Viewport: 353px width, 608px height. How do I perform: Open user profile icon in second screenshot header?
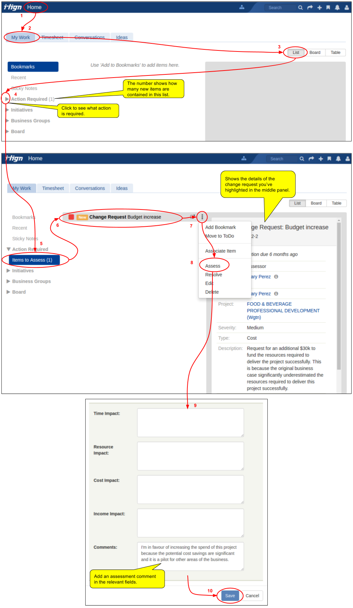point(348,159)
